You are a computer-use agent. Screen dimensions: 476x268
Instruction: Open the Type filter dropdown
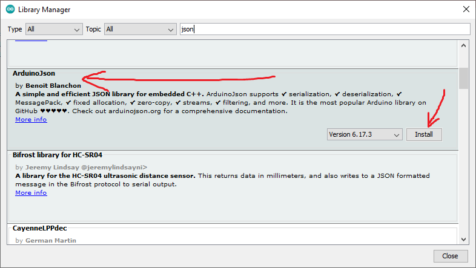point(54,30)
